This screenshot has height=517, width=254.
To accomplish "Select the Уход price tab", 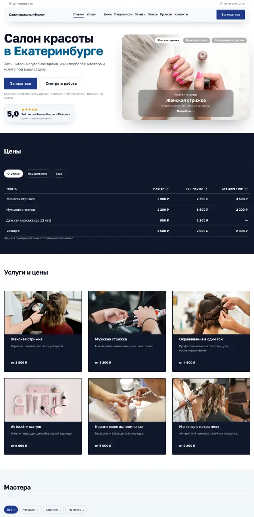I will click(x=59, y=173).
